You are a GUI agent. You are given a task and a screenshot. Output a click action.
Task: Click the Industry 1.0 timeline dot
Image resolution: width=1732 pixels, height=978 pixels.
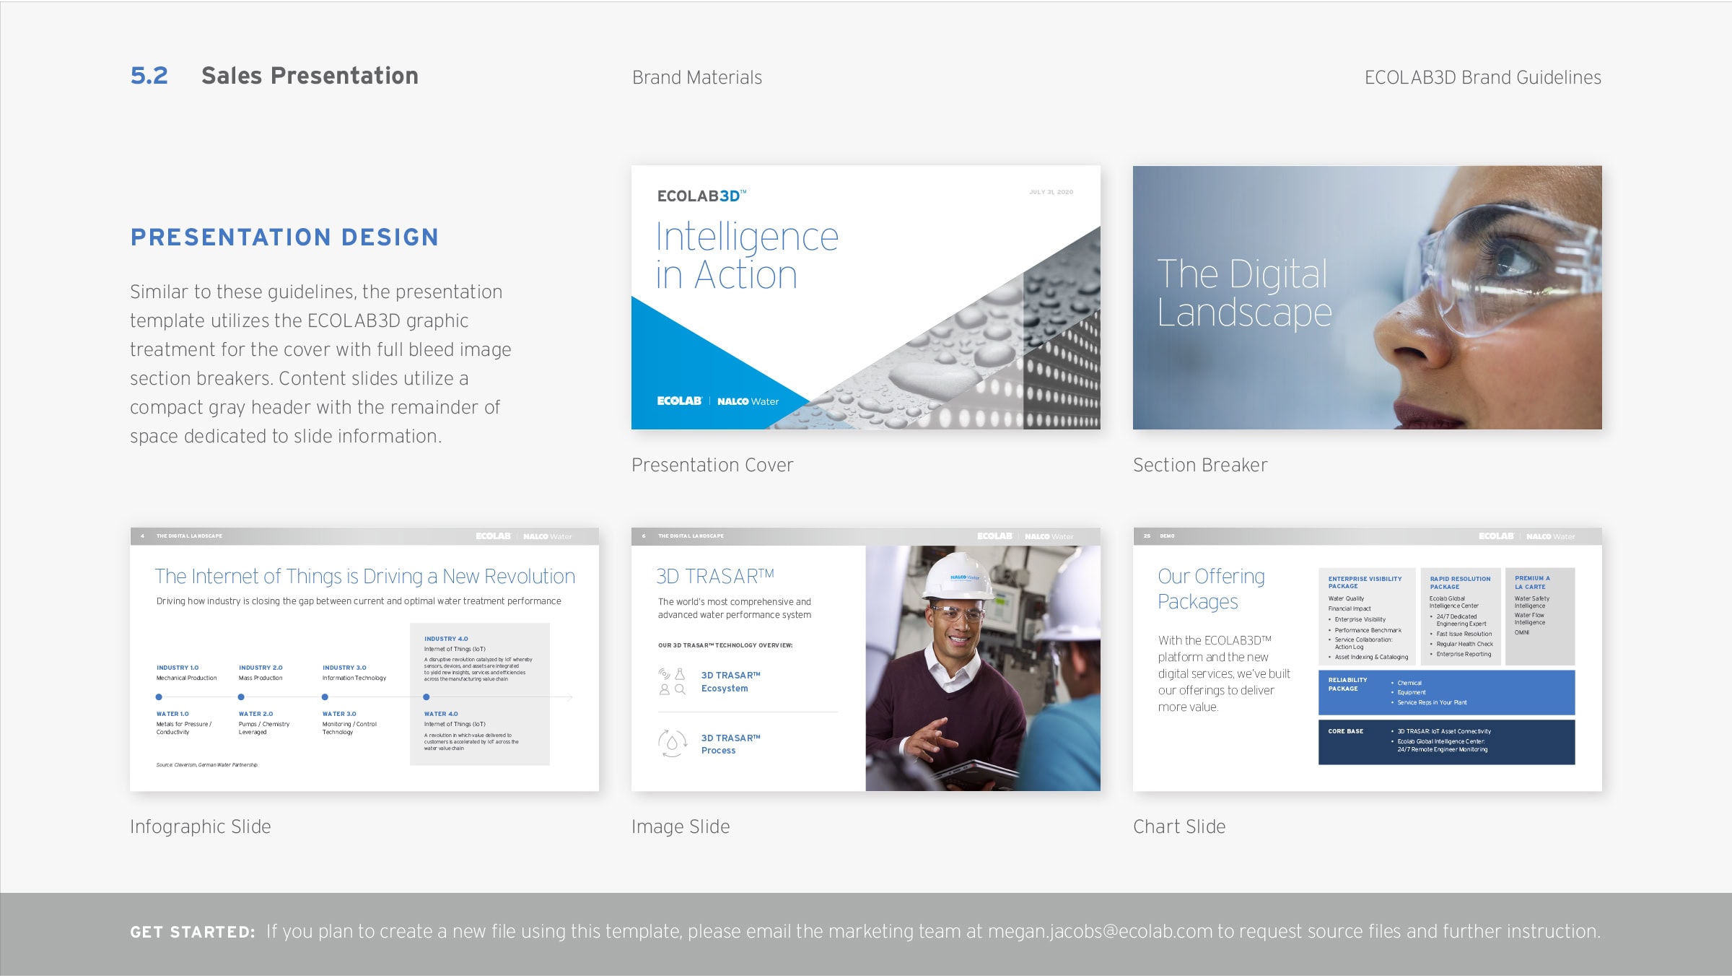point(159,697)
